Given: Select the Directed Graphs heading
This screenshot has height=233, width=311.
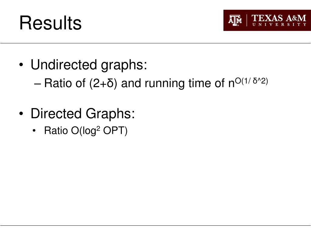Looking at the screenshot, I should pyautogui.click(x=83, y=113).
